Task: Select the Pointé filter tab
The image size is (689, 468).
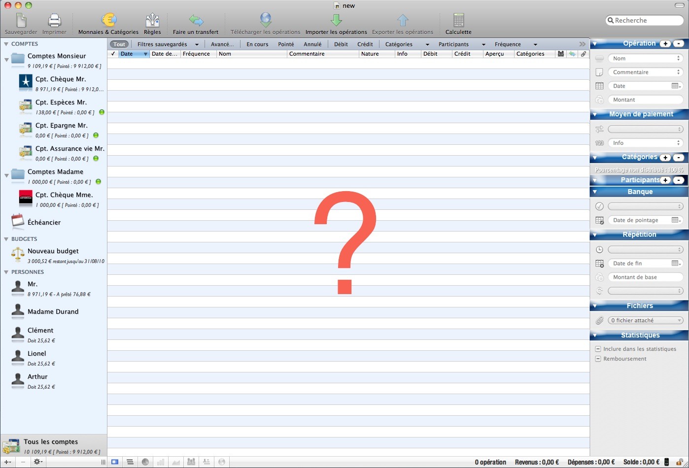Action: (286, 44)
